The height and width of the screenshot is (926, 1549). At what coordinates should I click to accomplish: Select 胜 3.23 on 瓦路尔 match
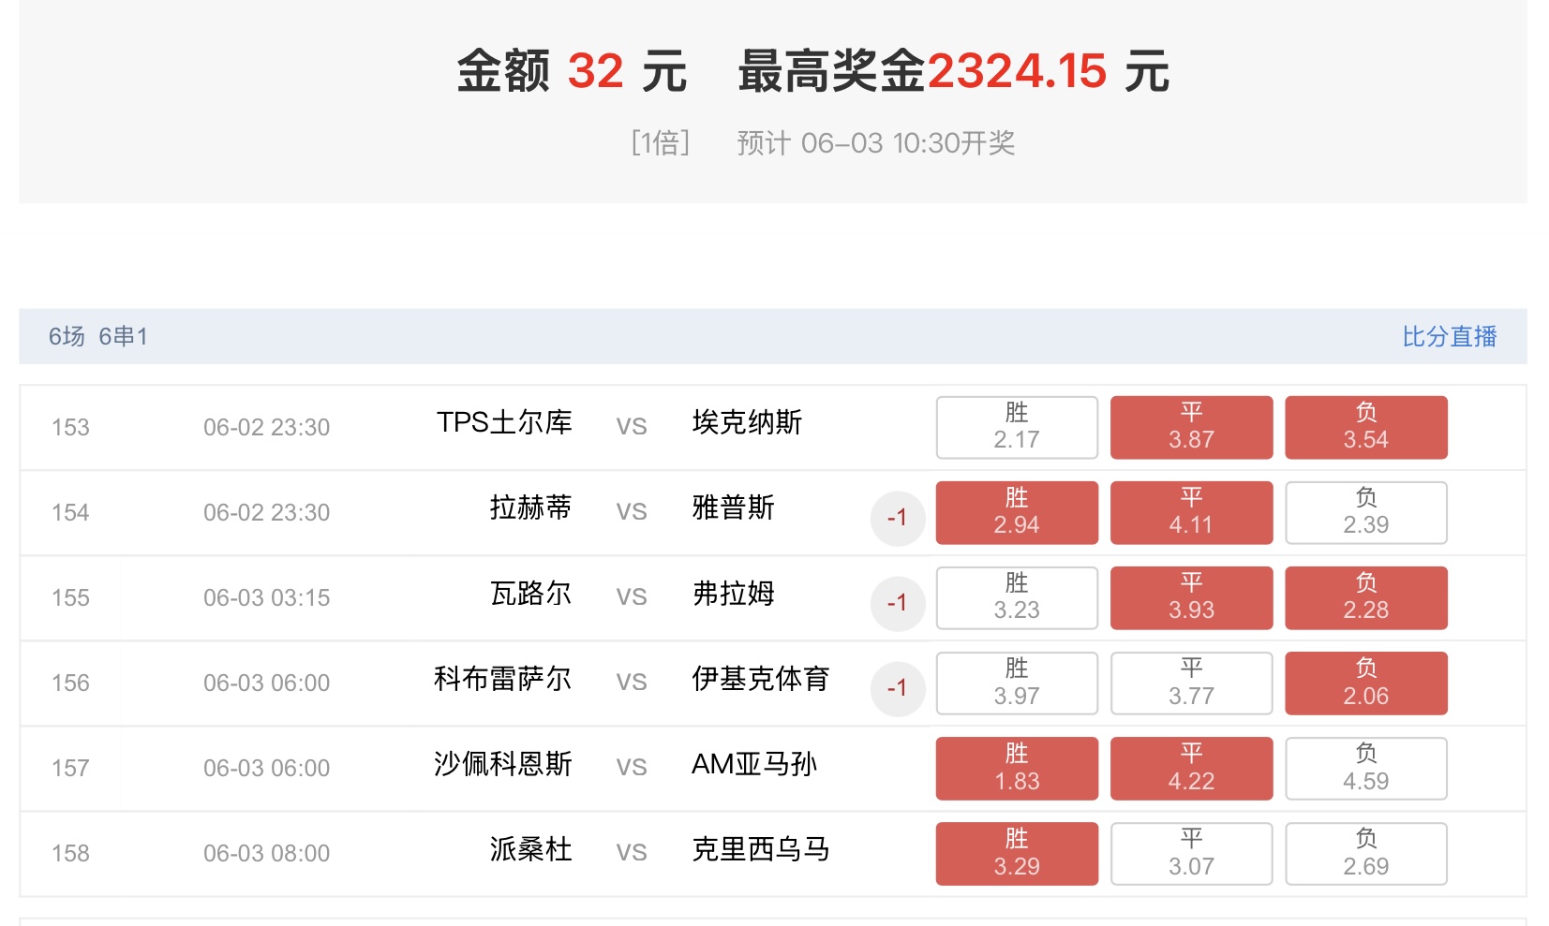coord(1017,597)
